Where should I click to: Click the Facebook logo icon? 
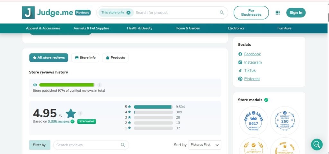240,54
